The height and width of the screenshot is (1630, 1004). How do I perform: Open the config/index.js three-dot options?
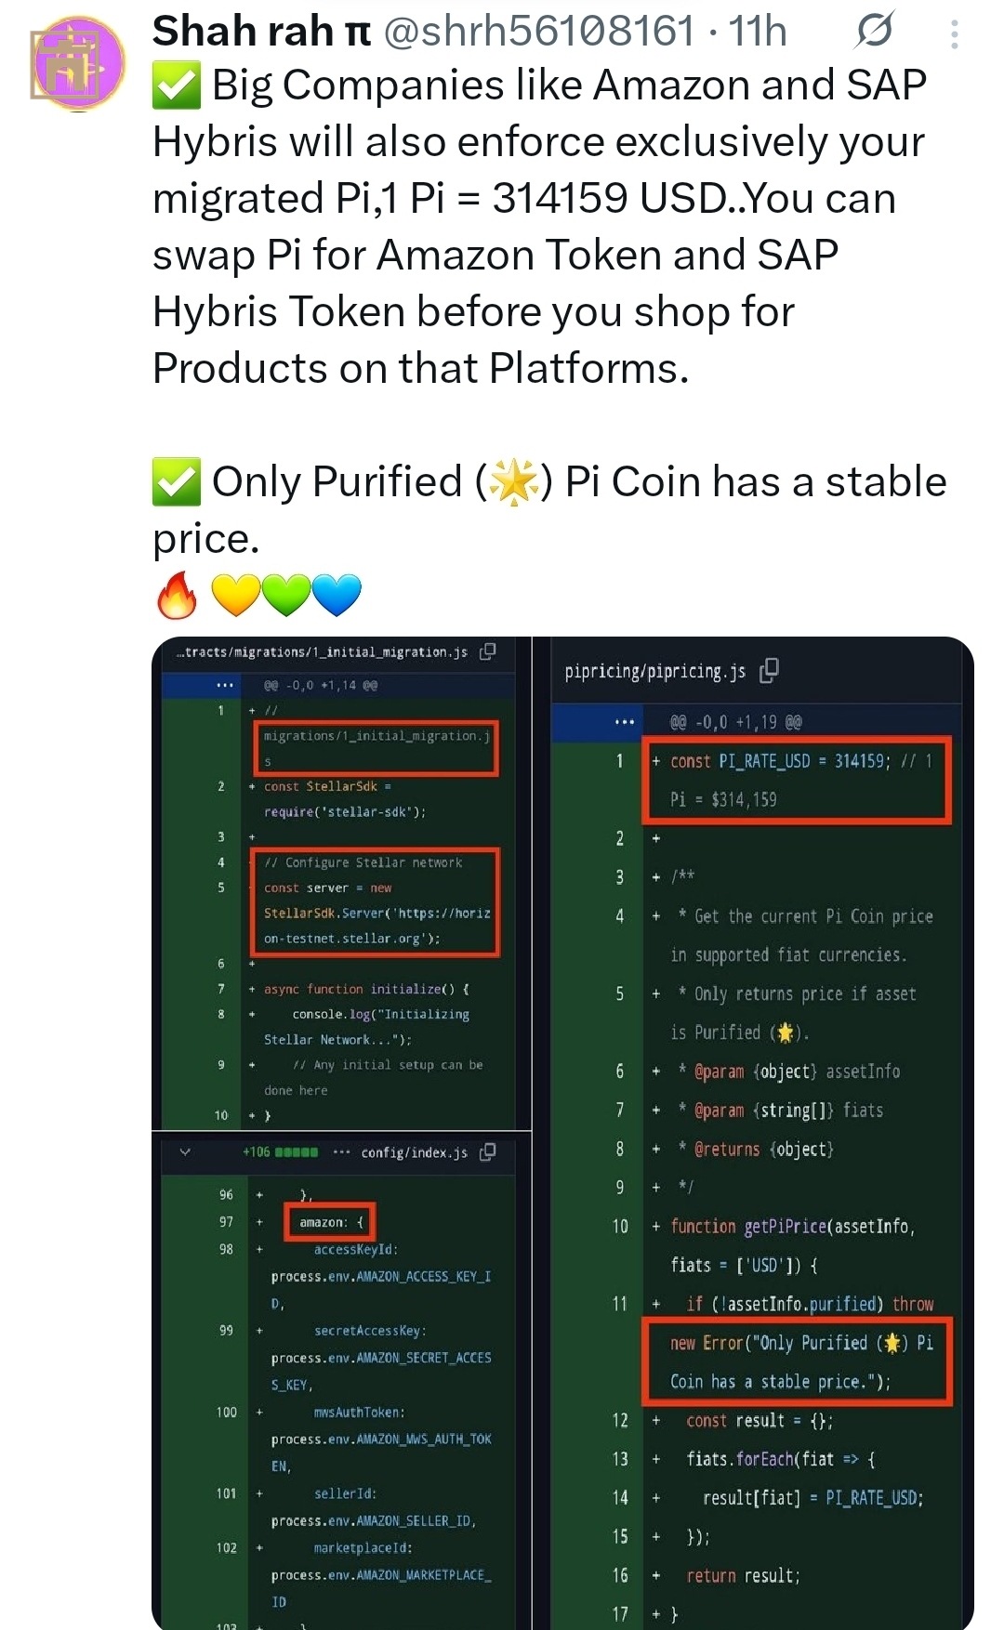341,1152
